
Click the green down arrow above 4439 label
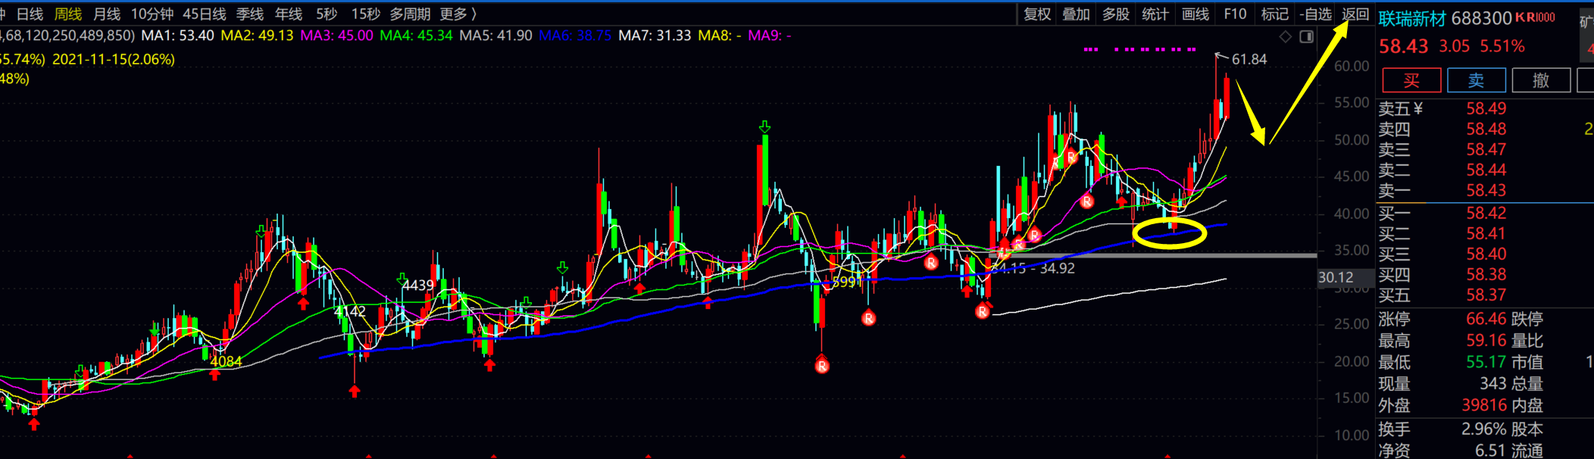(402, 279)
